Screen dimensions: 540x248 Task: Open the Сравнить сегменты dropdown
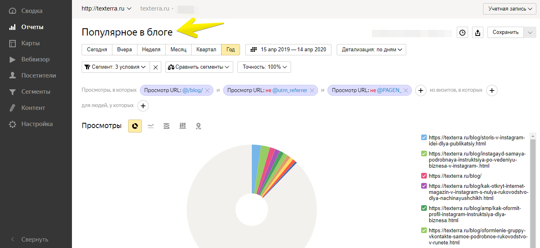[x=199, y=67]
